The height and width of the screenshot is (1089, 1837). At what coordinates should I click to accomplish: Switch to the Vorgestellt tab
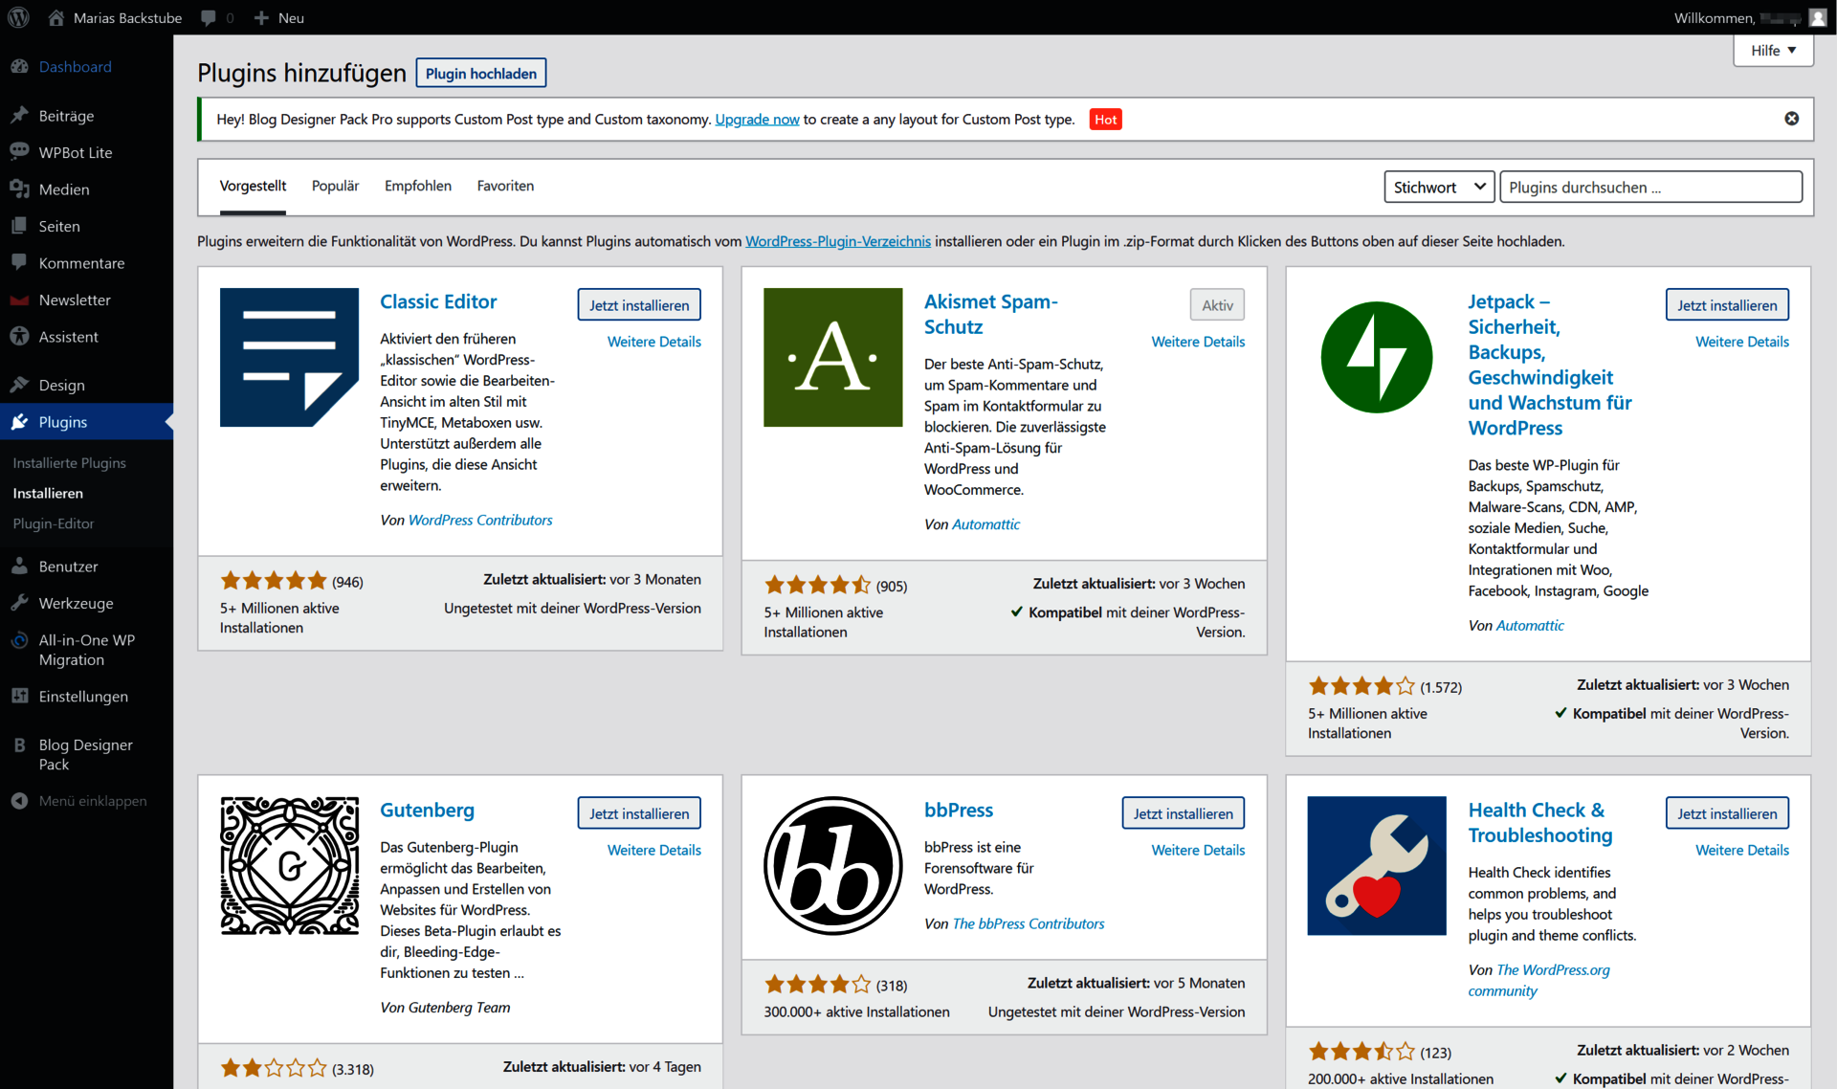point(253,186)
